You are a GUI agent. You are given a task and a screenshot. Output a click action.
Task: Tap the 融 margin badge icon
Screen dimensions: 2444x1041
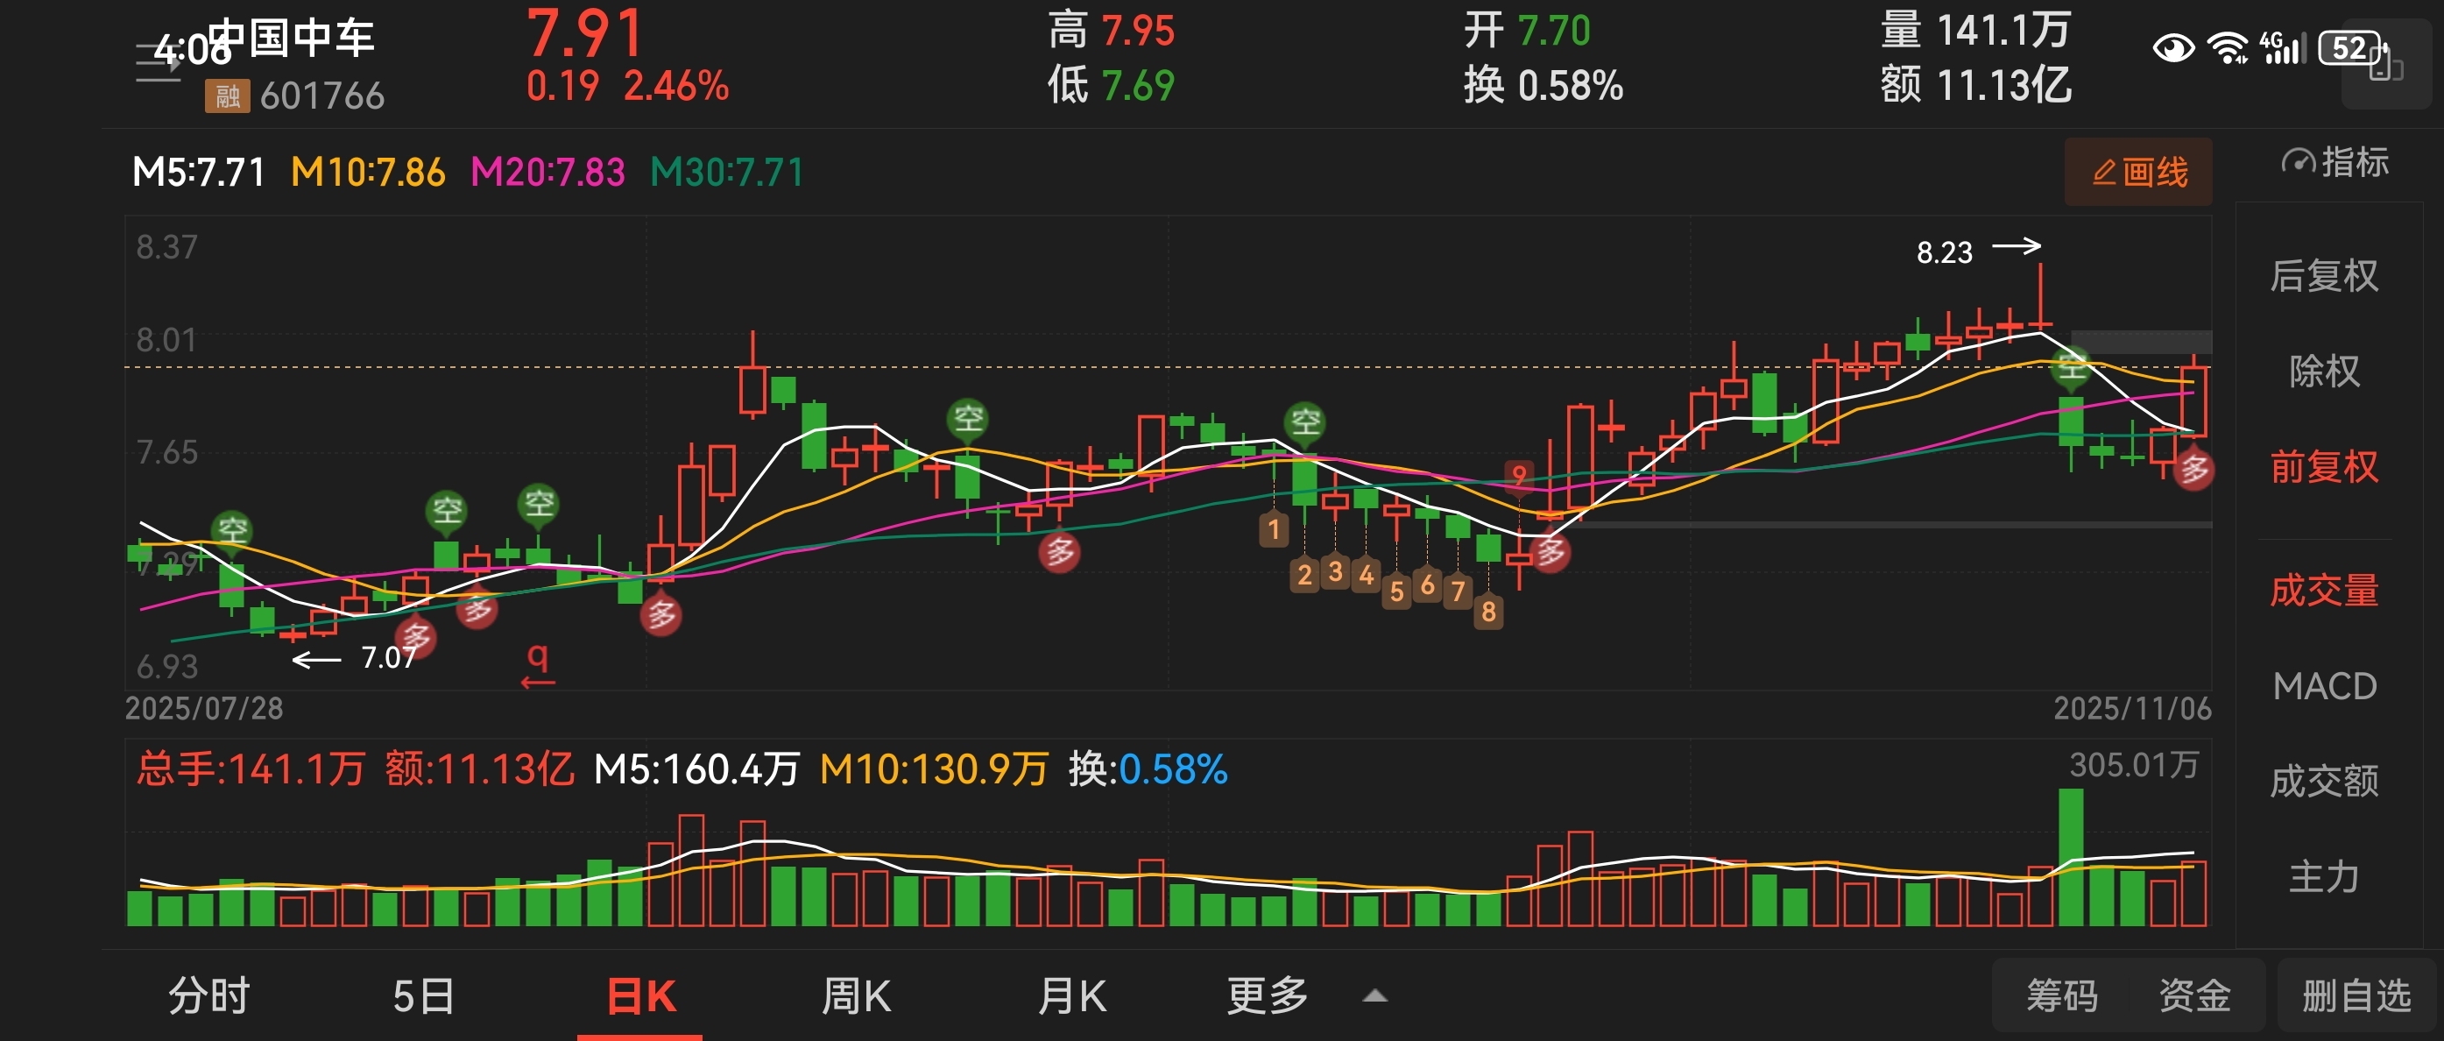227,96
